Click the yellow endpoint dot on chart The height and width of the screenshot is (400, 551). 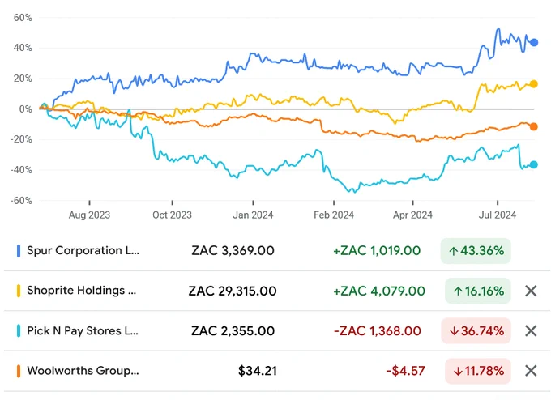pyautogui.click(x=534, y=84)
